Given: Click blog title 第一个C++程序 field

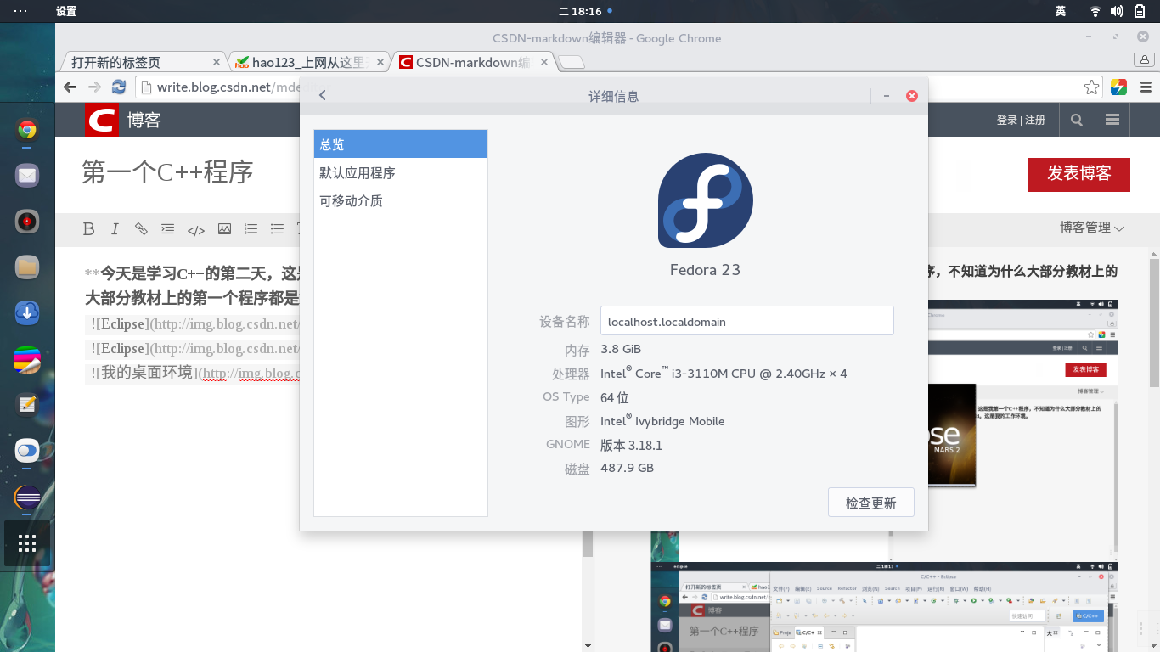Looking at the screenshot, I should [168, 172].
